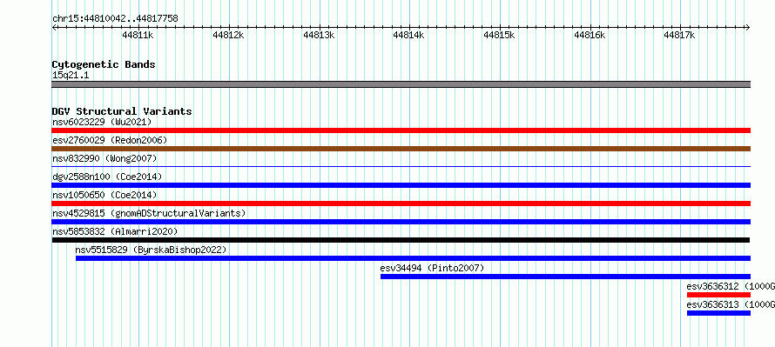Image resolution: width=775 pixels, height=347 pixels.
Task: Click the thin blue nsv832990 line
Action: tap(401, 166)
